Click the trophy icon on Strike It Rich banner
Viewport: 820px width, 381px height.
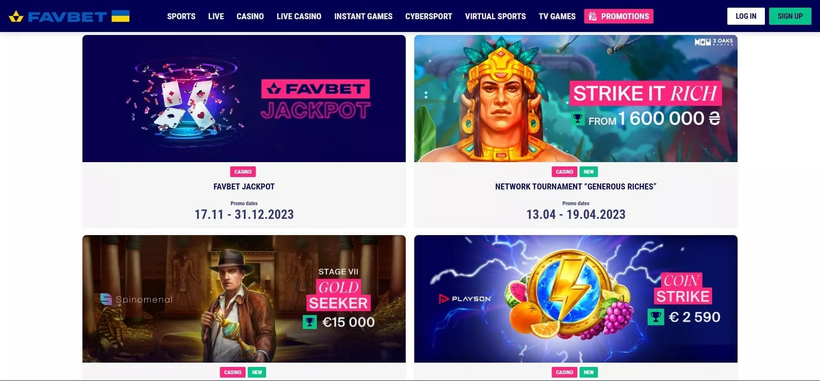point(577,118)
